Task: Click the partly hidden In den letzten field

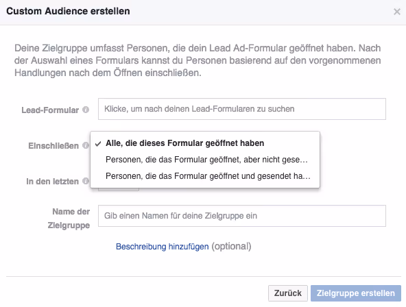Action: click(x=119, y=190)
